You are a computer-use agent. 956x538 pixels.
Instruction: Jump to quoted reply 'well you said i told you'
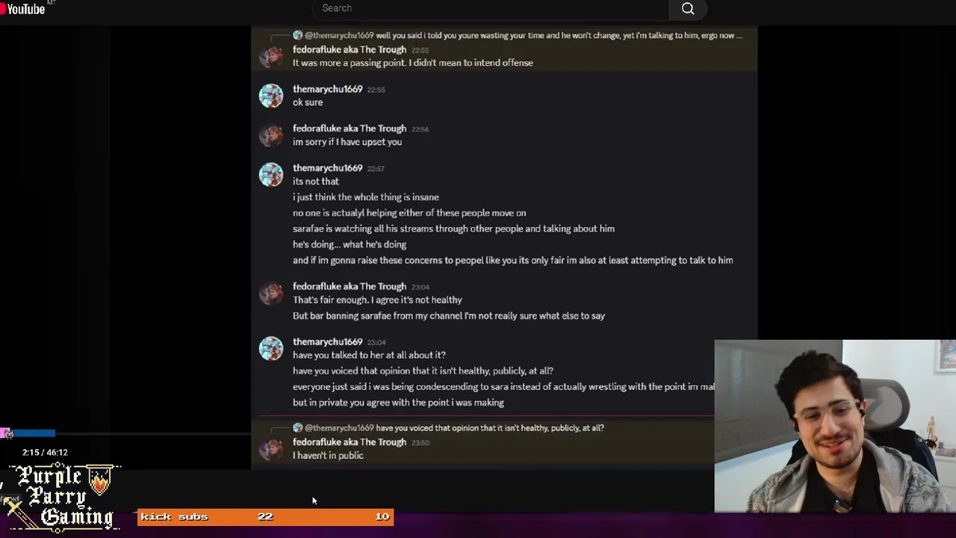(559, 35)
